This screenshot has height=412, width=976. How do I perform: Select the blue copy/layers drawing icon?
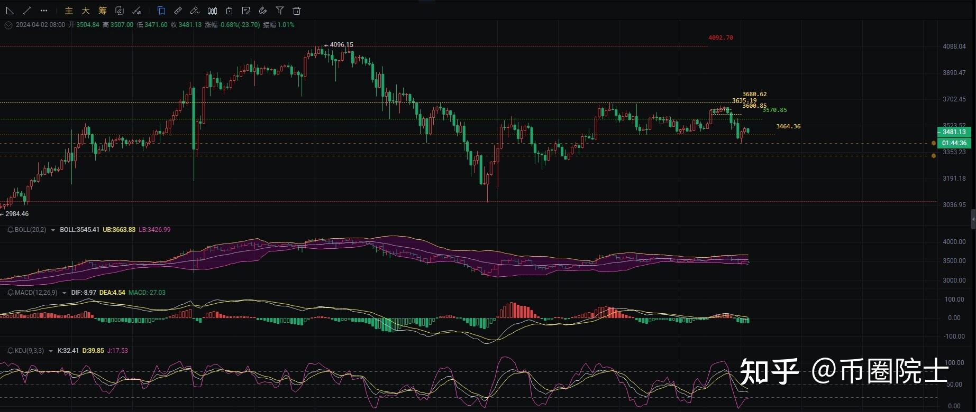tap(161, 11)
